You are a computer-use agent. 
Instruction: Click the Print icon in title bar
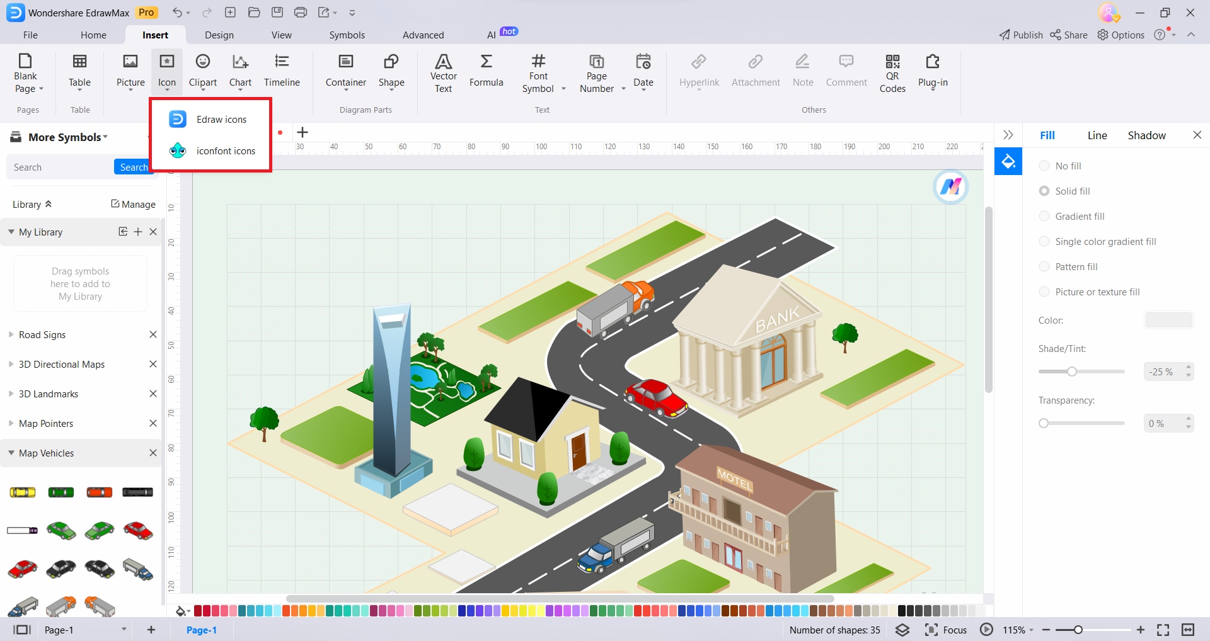pos(301,13)
